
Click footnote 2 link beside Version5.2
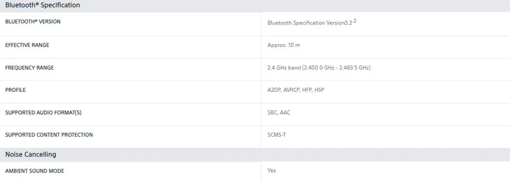(x=355, y=21)
